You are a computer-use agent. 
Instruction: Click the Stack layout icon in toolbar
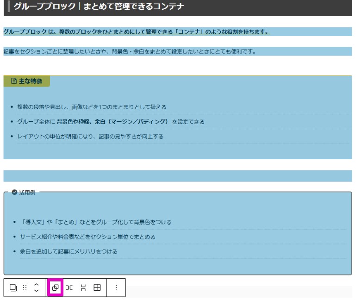pos(83,287)
